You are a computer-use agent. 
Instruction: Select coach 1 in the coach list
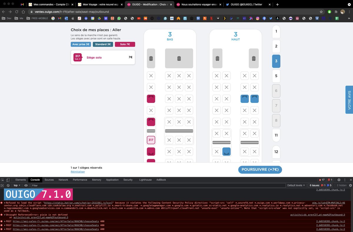click(x=276, y=31)
